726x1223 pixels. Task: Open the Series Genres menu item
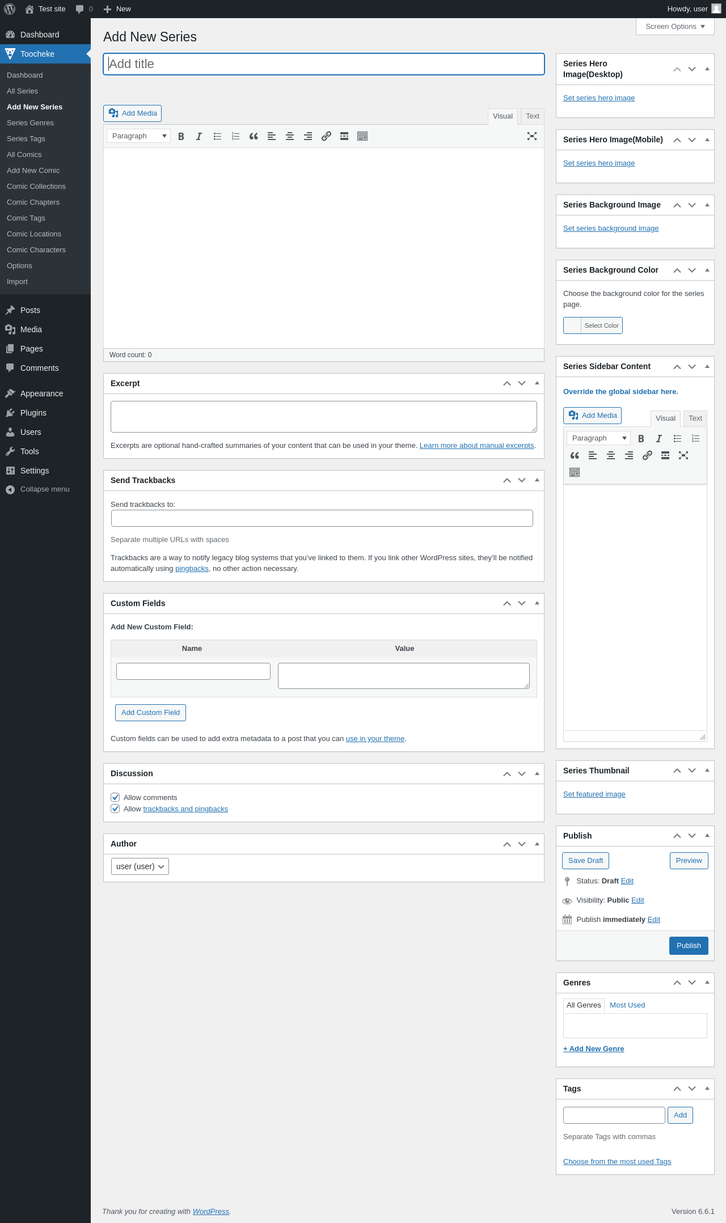30,123
